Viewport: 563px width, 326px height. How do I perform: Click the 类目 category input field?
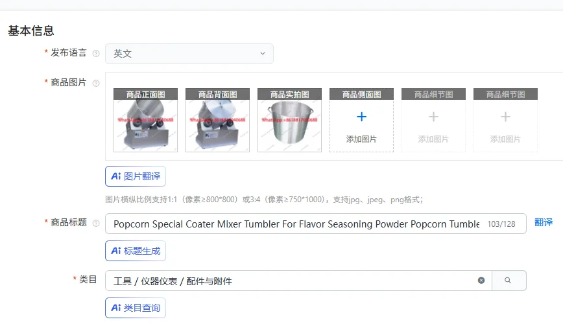point(298,281)
